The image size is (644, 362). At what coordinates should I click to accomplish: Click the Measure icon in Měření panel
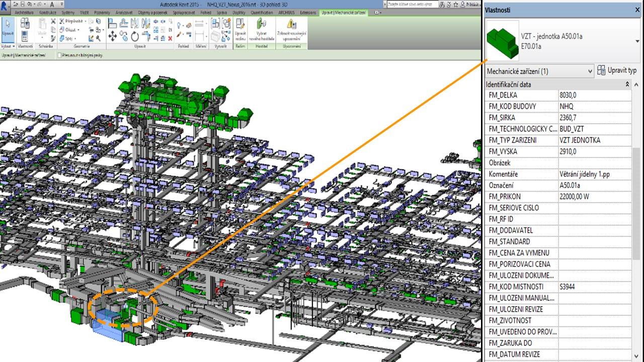[x=199, y=24]
